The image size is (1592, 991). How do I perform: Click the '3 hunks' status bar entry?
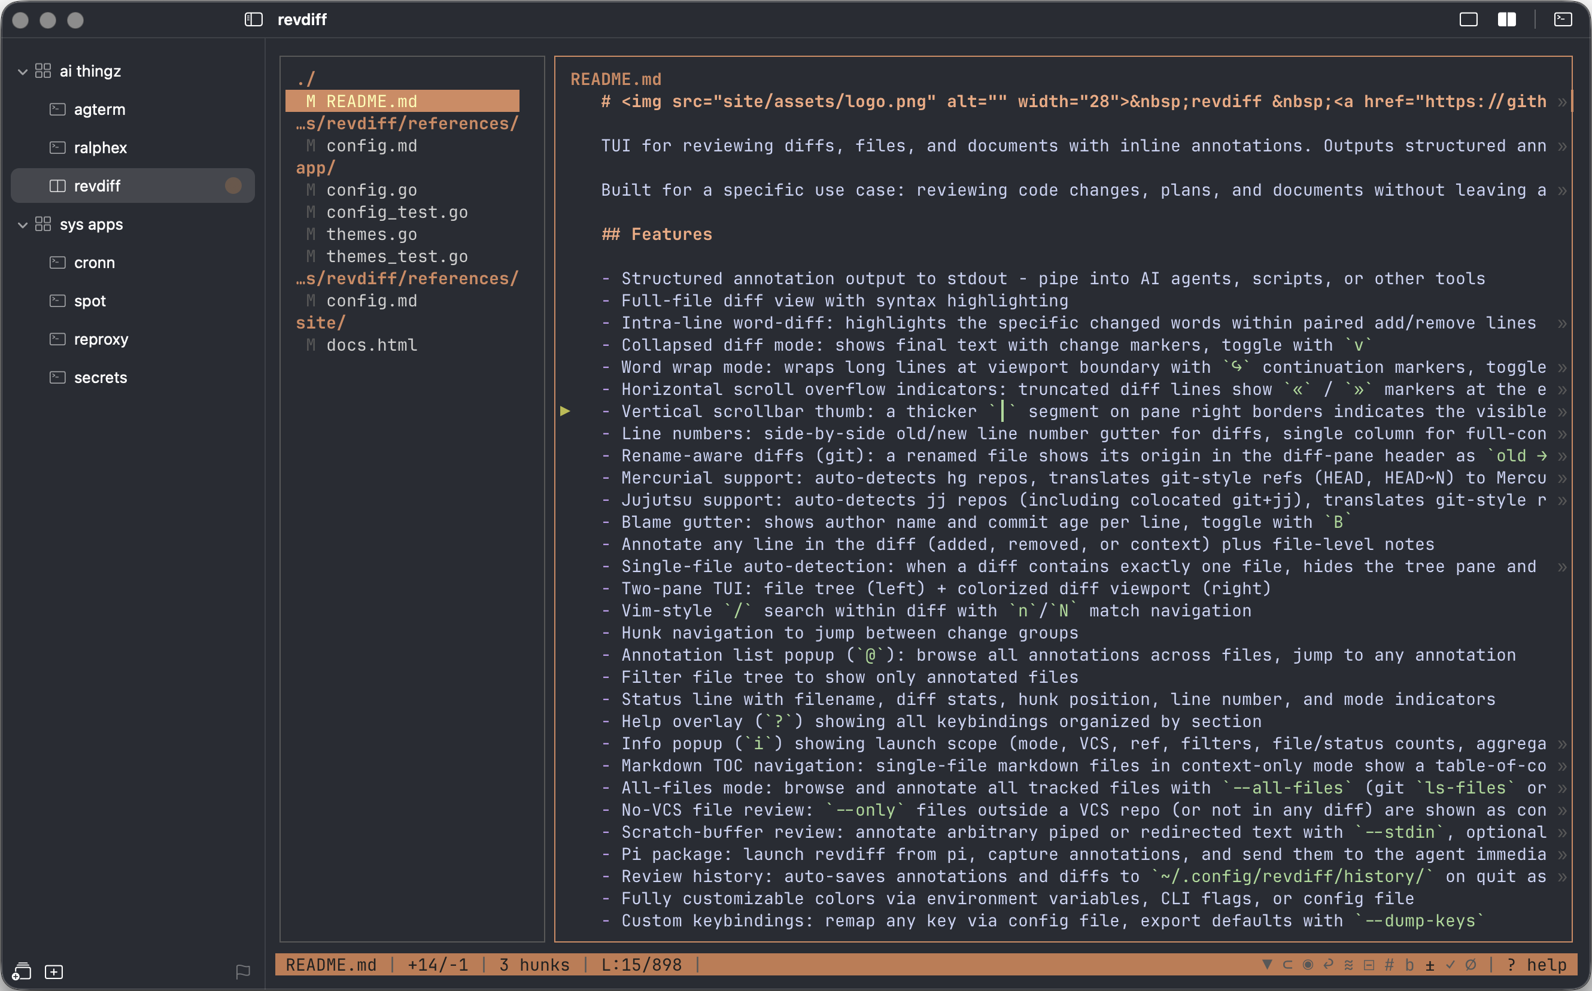(534, 964)
